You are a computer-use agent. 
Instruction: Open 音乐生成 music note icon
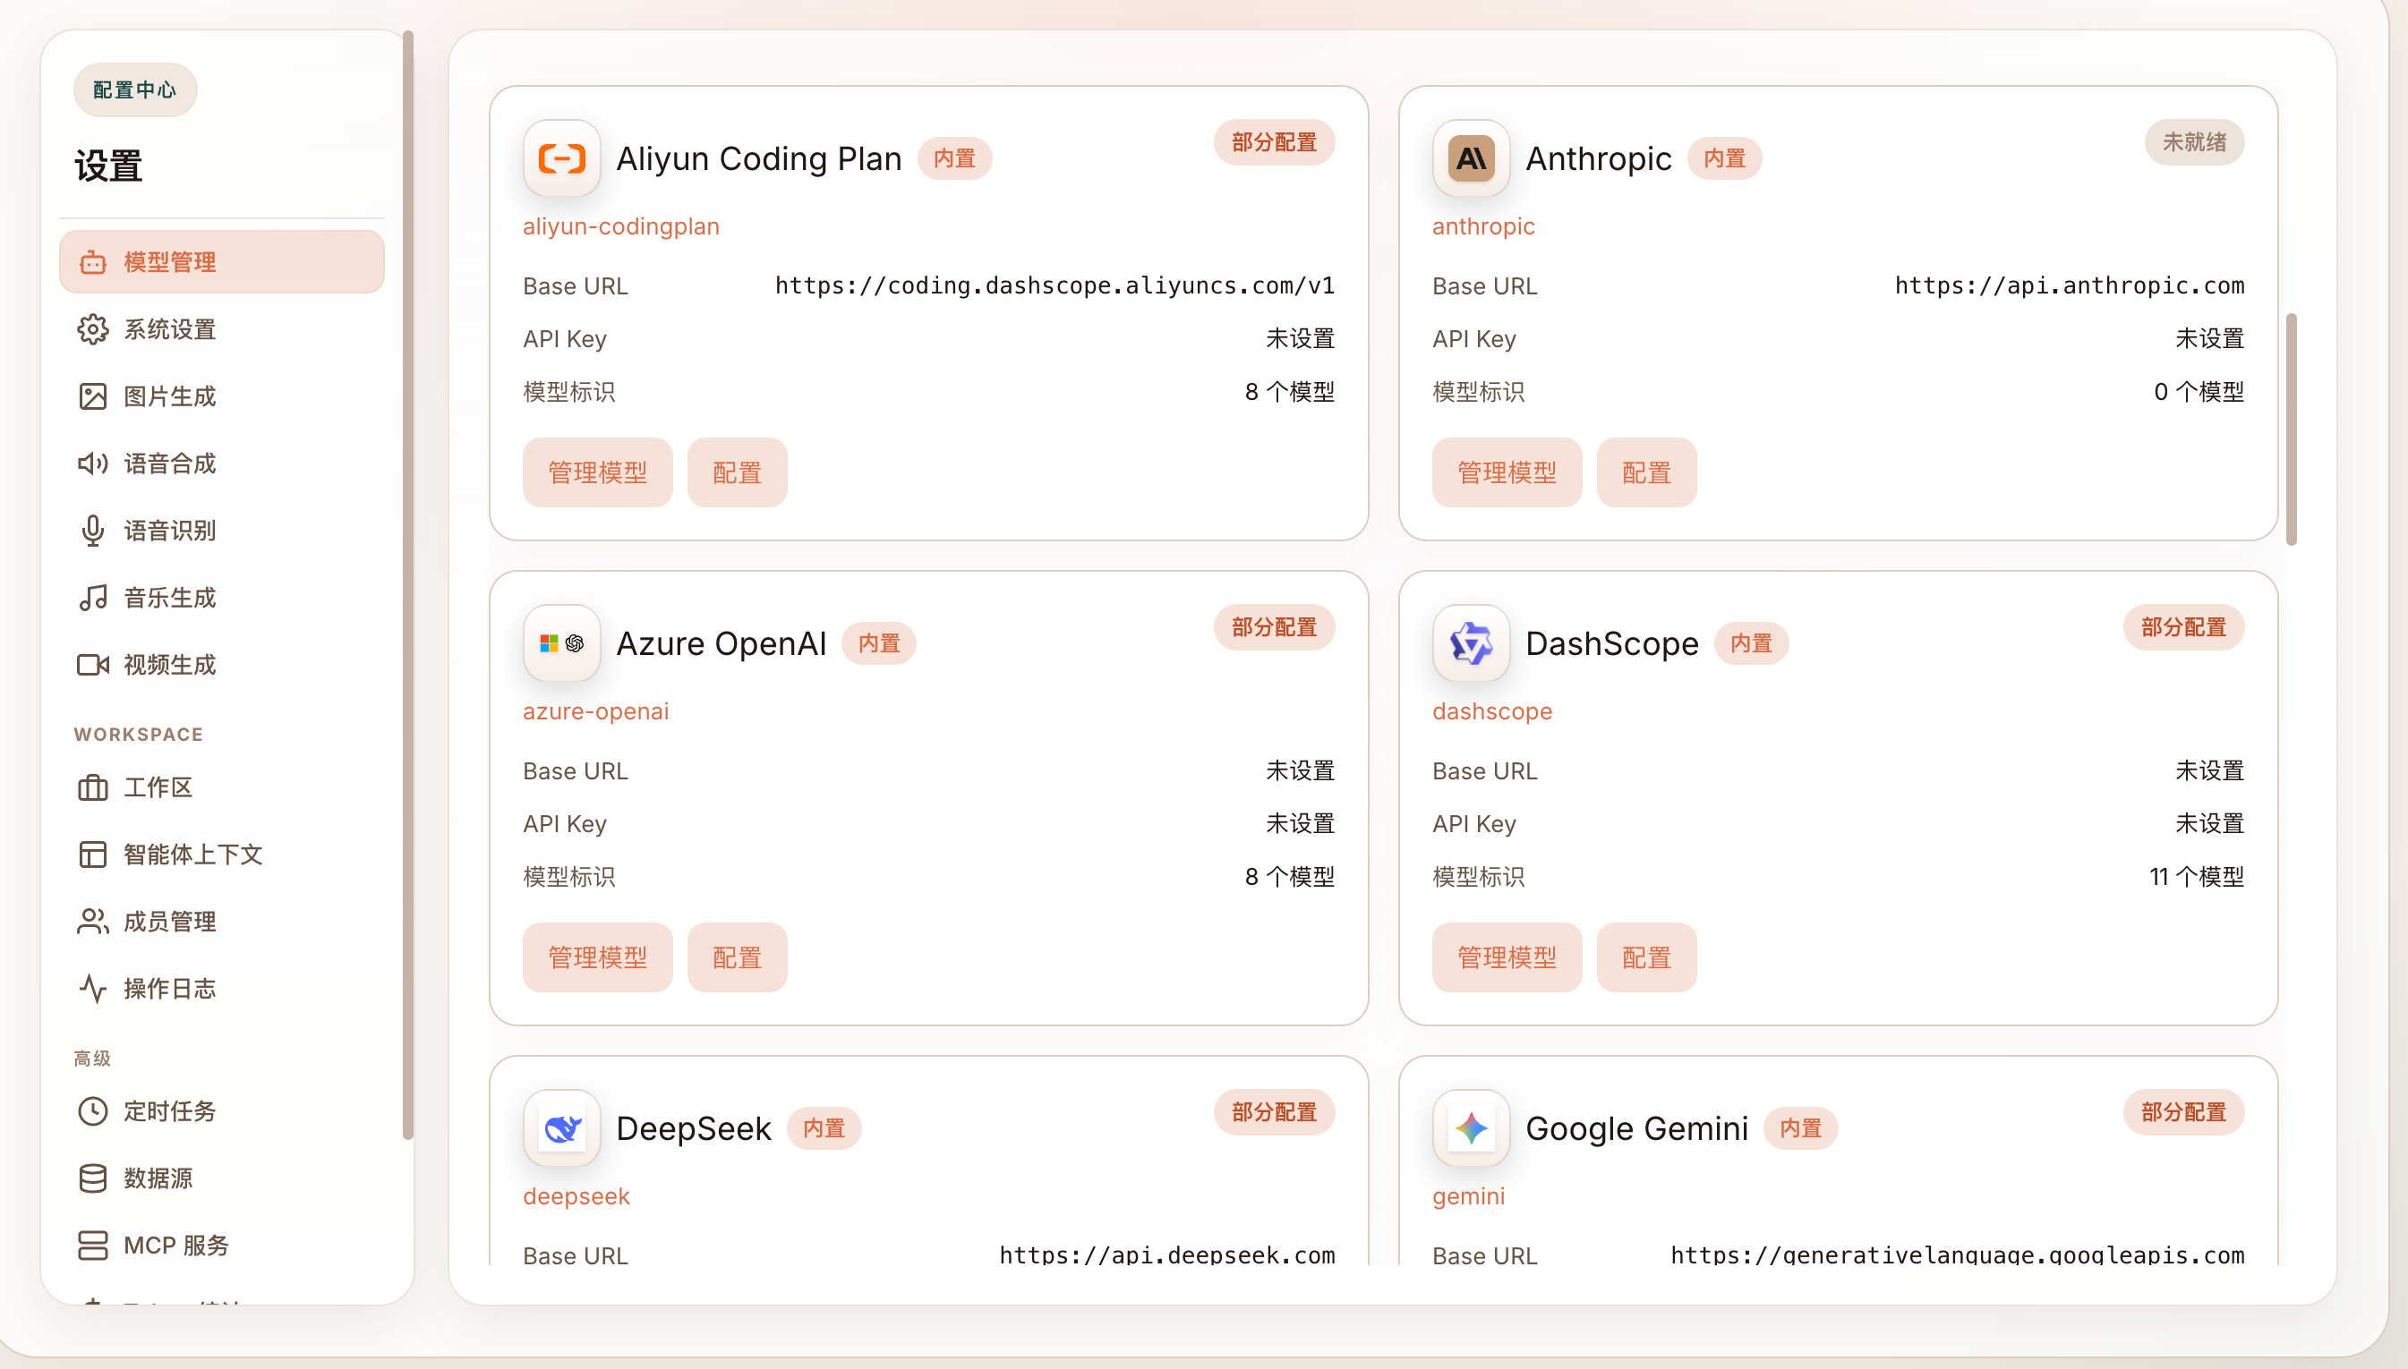pyautogui.click(x=93, y=597)
